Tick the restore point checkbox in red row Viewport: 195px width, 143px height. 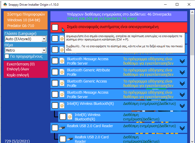tap(55, 27)
